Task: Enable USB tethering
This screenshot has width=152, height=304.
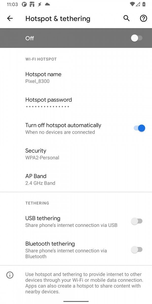Action: tap(137, 221)
